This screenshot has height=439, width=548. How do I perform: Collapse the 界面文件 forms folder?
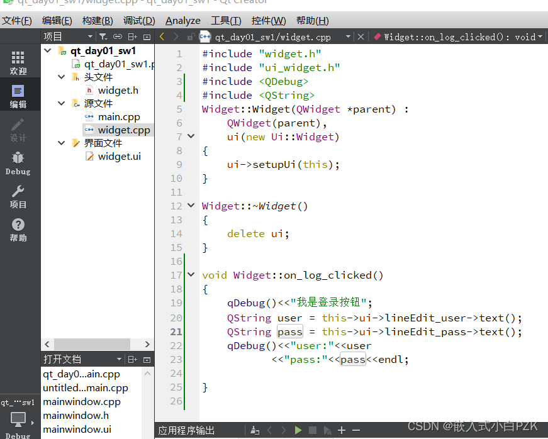(62, 143)
